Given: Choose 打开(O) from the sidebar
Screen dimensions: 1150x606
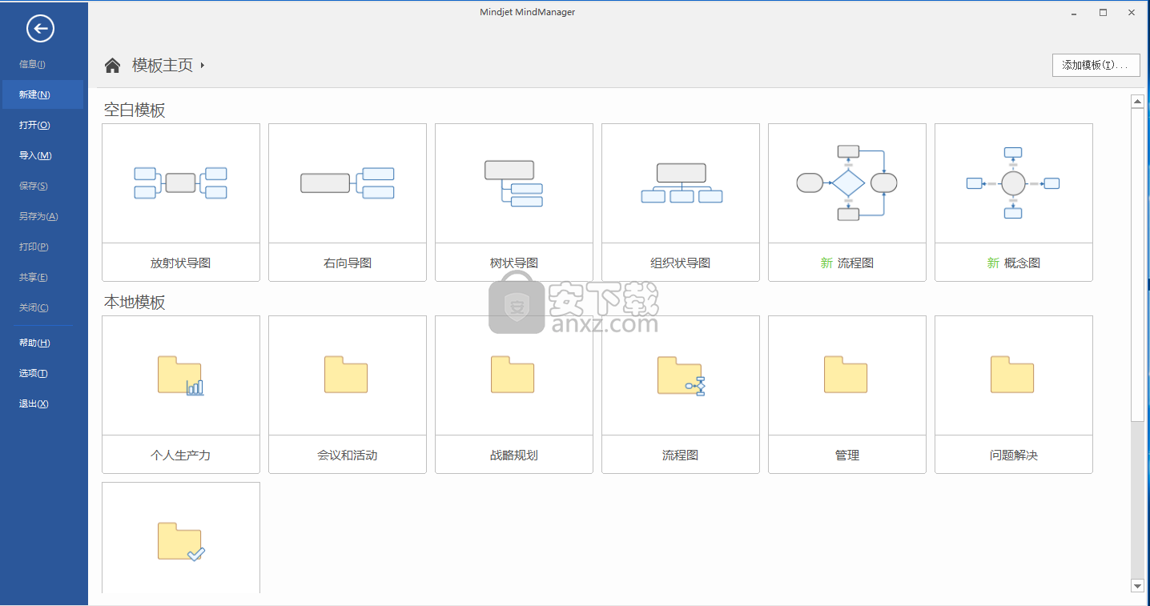Looking at the screenshot, I should click(43, 125).
